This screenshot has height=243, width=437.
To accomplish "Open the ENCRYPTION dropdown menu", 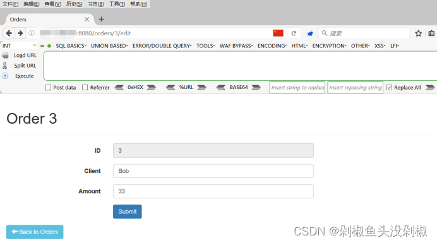I will pos(329,45).
